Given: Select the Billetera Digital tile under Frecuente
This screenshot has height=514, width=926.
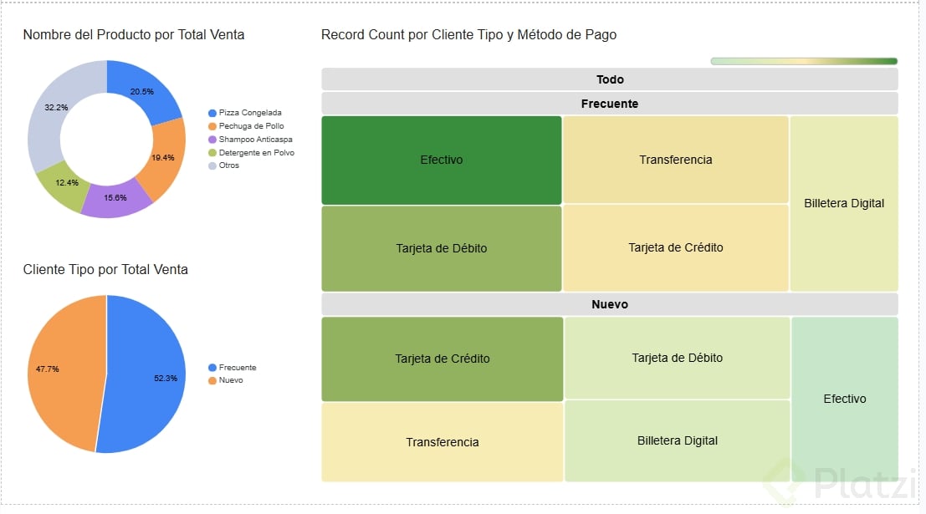Looking at the screenshot, I should [x=843, y=203].
